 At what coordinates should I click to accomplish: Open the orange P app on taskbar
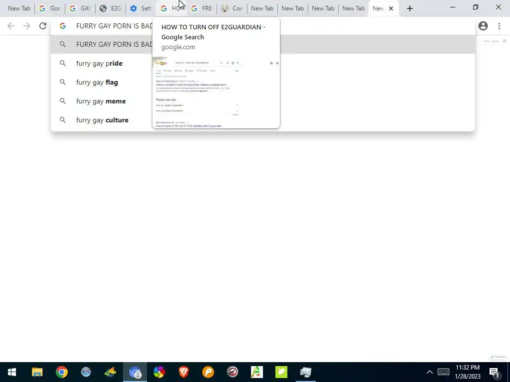[x=208, y=372]
